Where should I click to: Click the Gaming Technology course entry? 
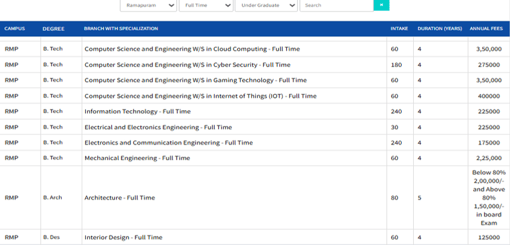click(195, 80)
